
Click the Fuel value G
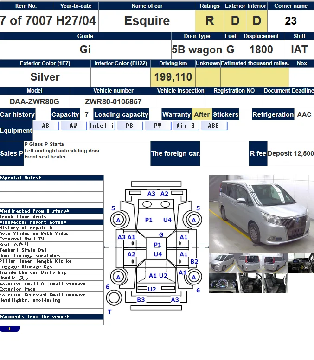click(x=231, y=50)
